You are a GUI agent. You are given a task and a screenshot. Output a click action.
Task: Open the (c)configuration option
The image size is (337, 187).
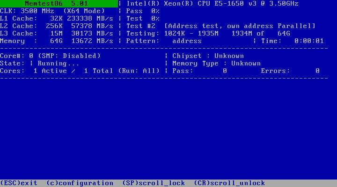click(80, 183)
